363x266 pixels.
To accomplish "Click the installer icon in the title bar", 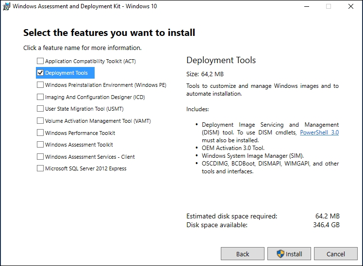I will 7,6.
